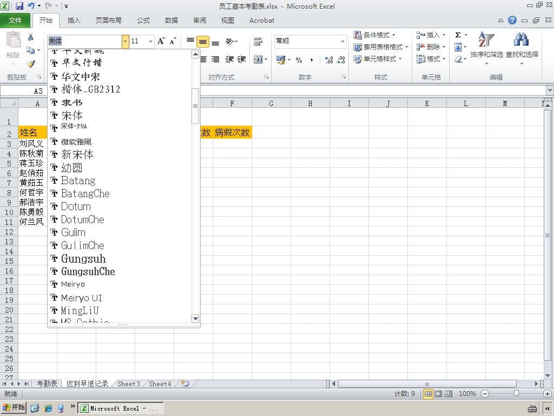Apply comma style number format
Screen dimensions: 554x416
click(x=311, y=60)
